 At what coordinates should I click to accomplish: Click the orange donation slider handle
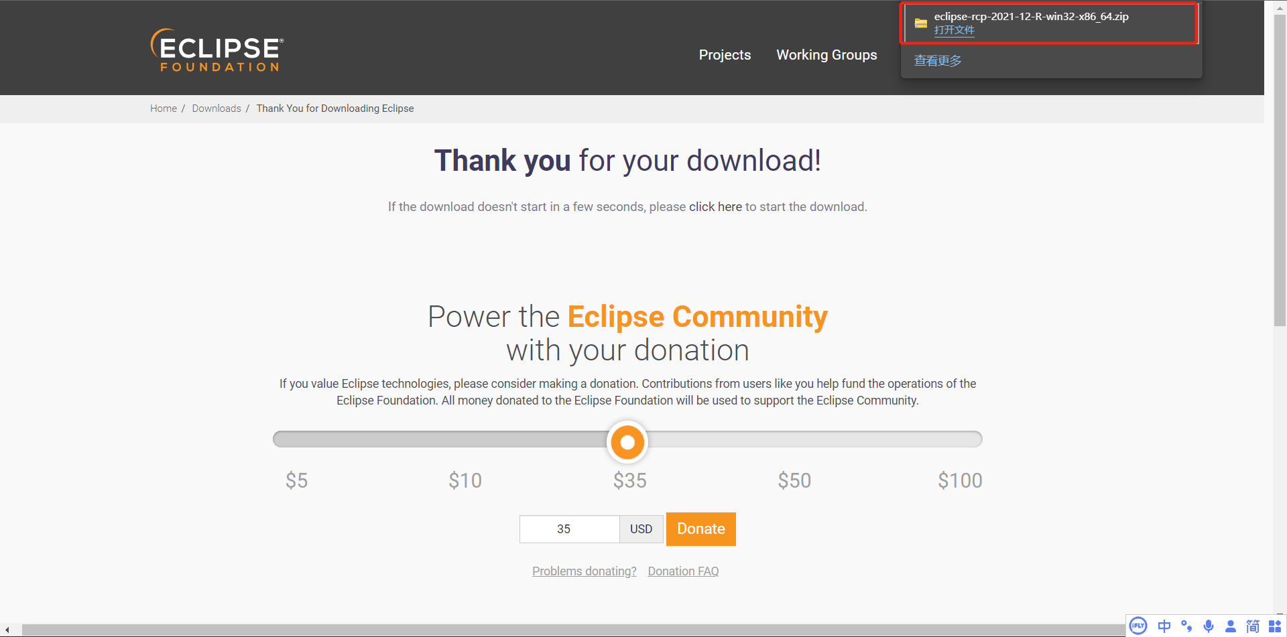(627, 442)
